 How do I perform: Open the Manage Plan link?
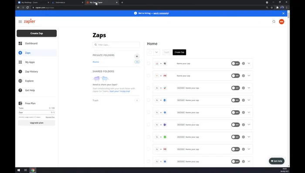point(50,117)
